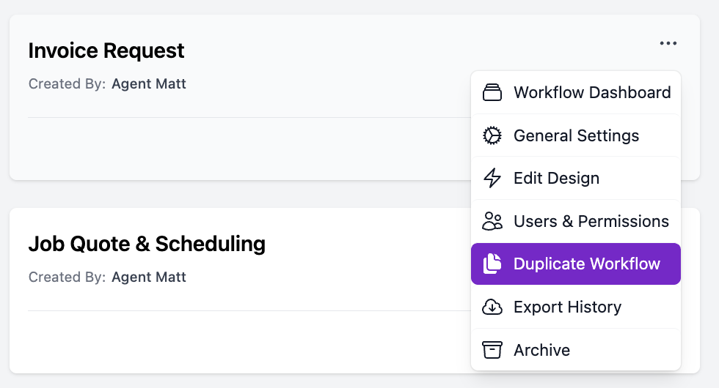Click the General Settings gear icon
Screen dimensions: 719x388
pos(492,135)
